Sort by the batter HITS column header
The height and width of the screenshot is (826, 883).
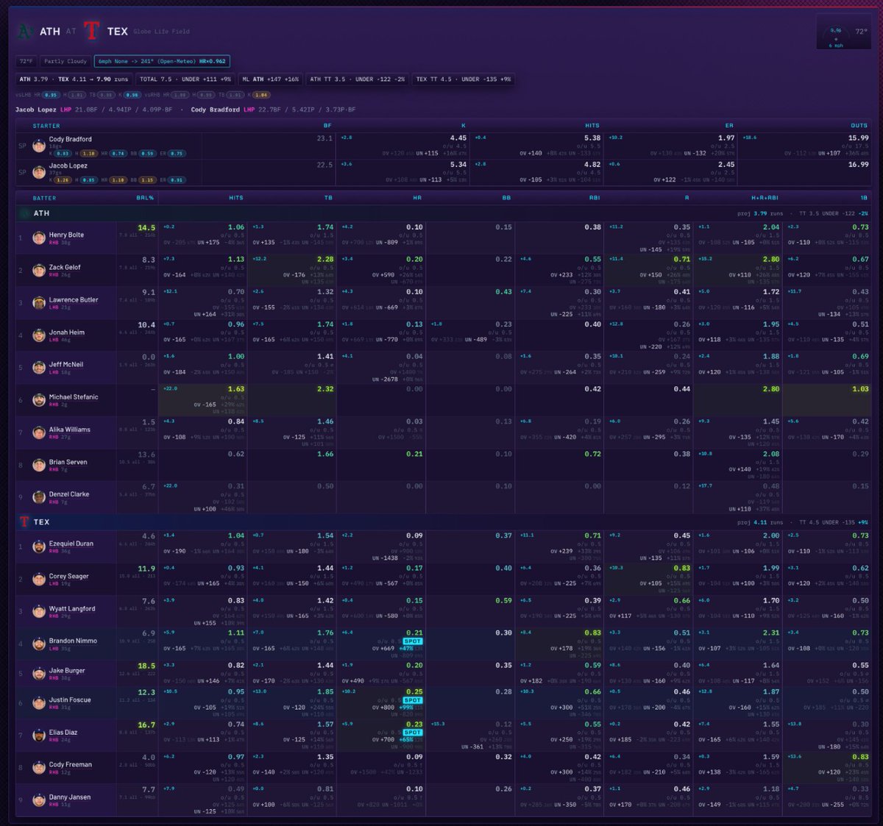point(236,198)
